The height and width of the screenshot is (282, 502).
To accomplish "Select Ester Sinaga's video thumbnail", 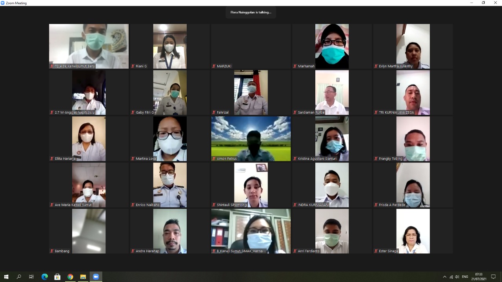I will 413,231.
